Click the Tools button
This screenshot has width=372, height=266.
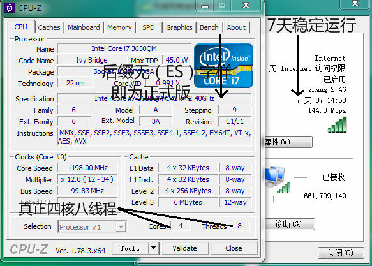pos(130,248)
